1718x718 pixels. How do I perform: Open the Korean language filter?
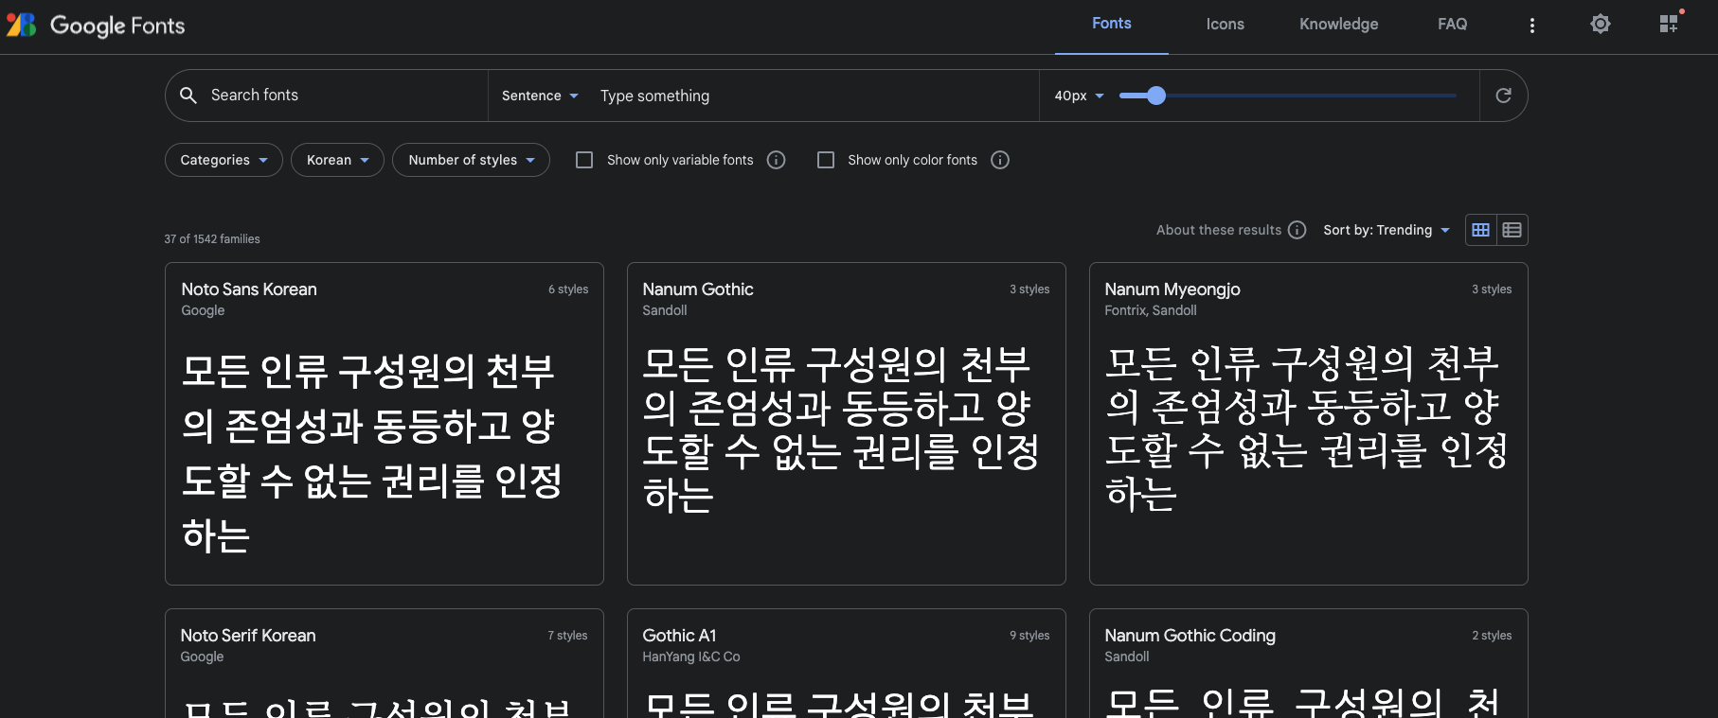(337, 160)
